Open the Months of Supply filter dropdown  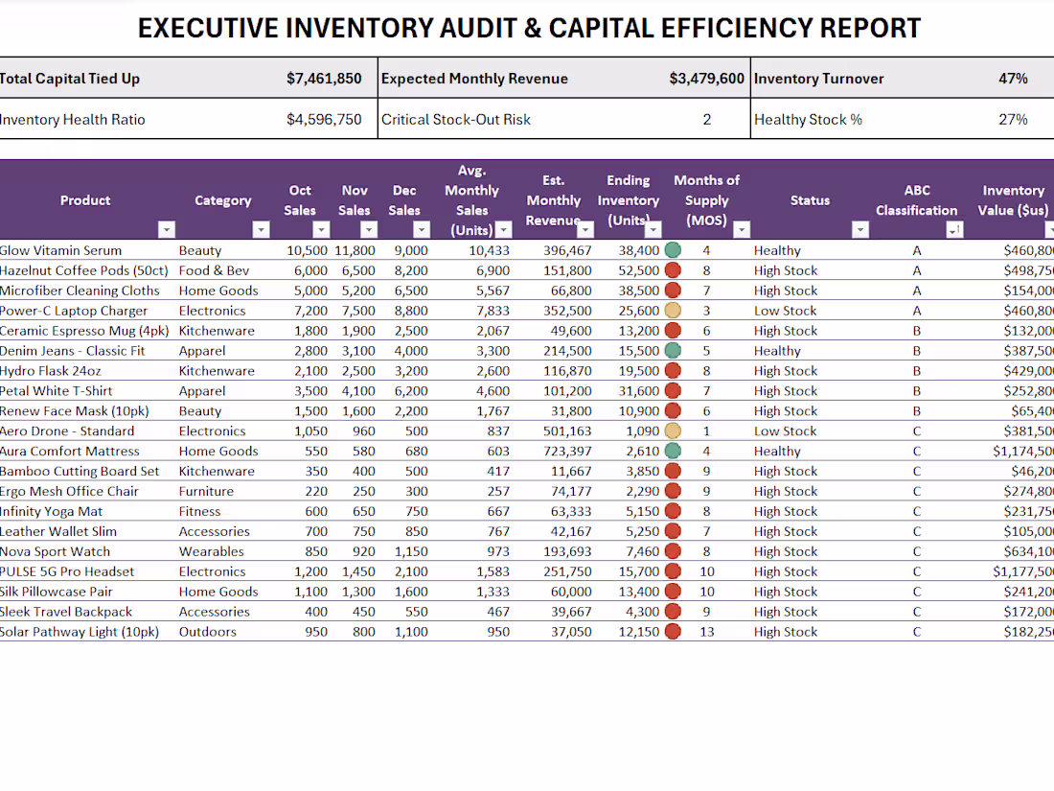pos(740,229)
